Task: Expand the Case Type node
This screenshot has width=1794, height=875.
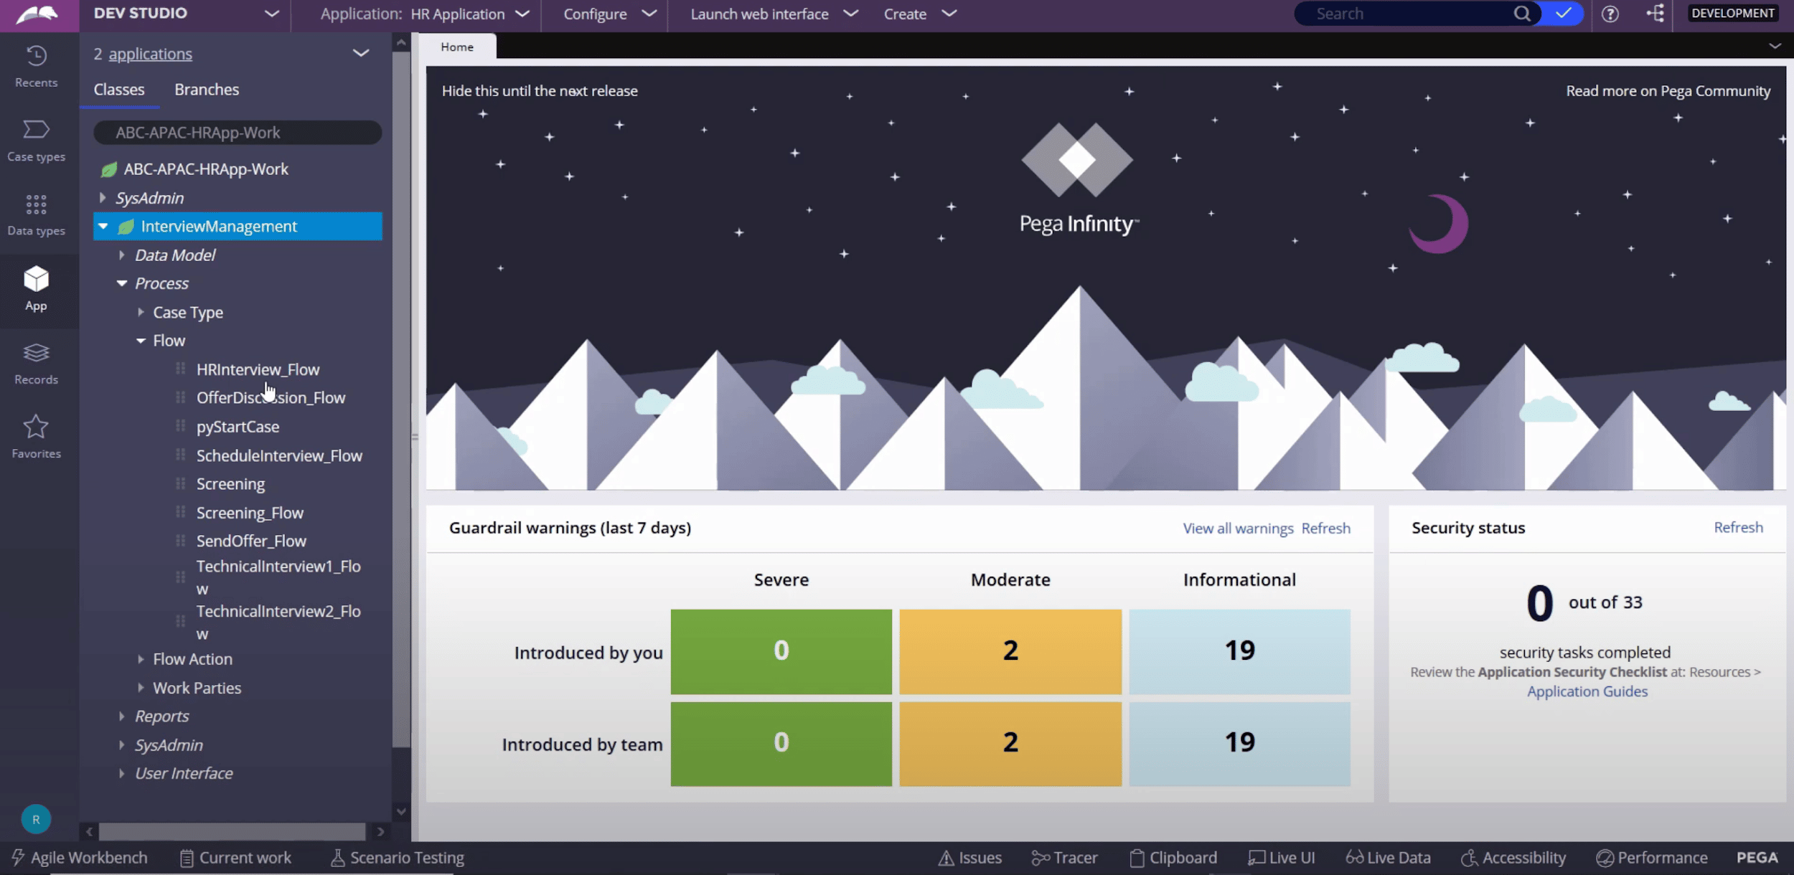Action: point(141,312)
